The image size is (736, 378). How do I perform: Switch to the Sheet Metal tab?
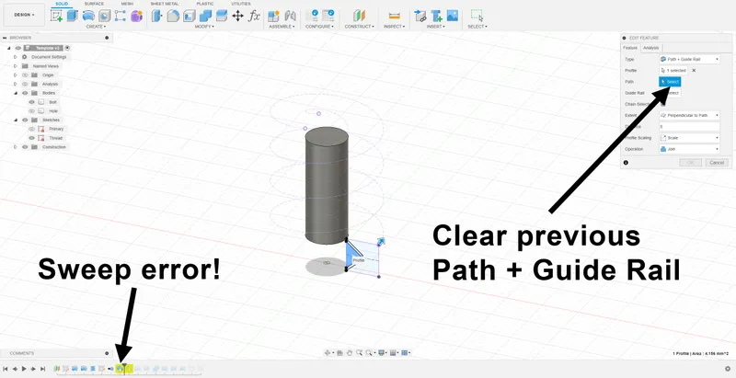165,4
